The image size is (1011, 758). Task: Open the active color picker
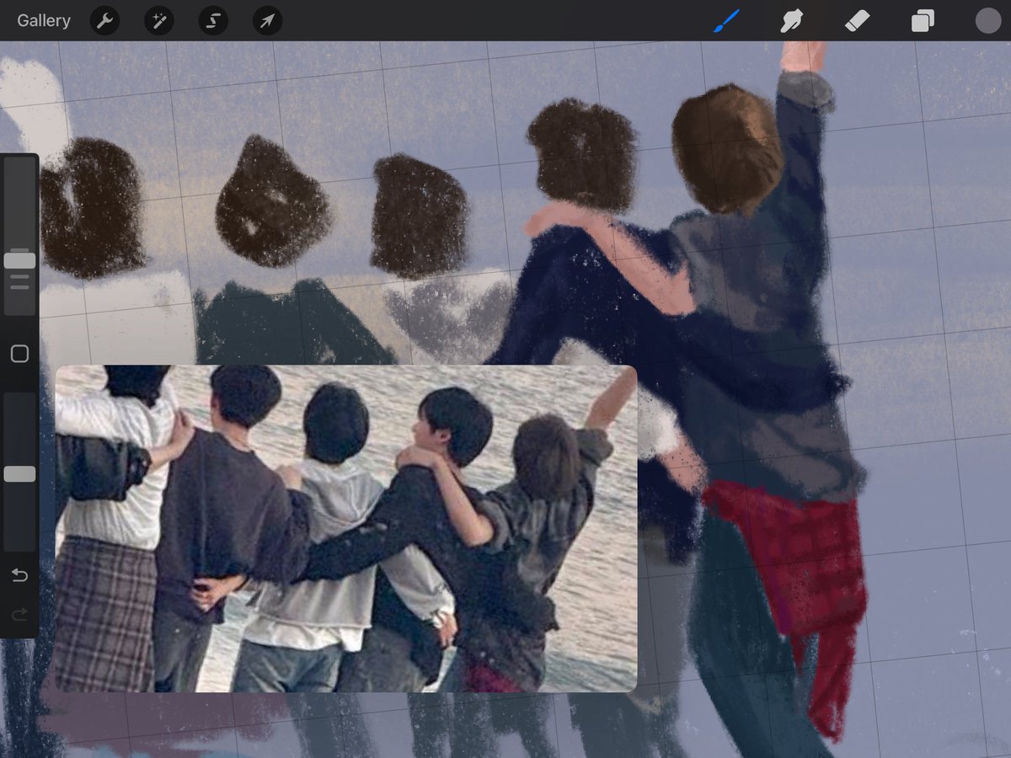pyautogui.click(x=987, y=21)
